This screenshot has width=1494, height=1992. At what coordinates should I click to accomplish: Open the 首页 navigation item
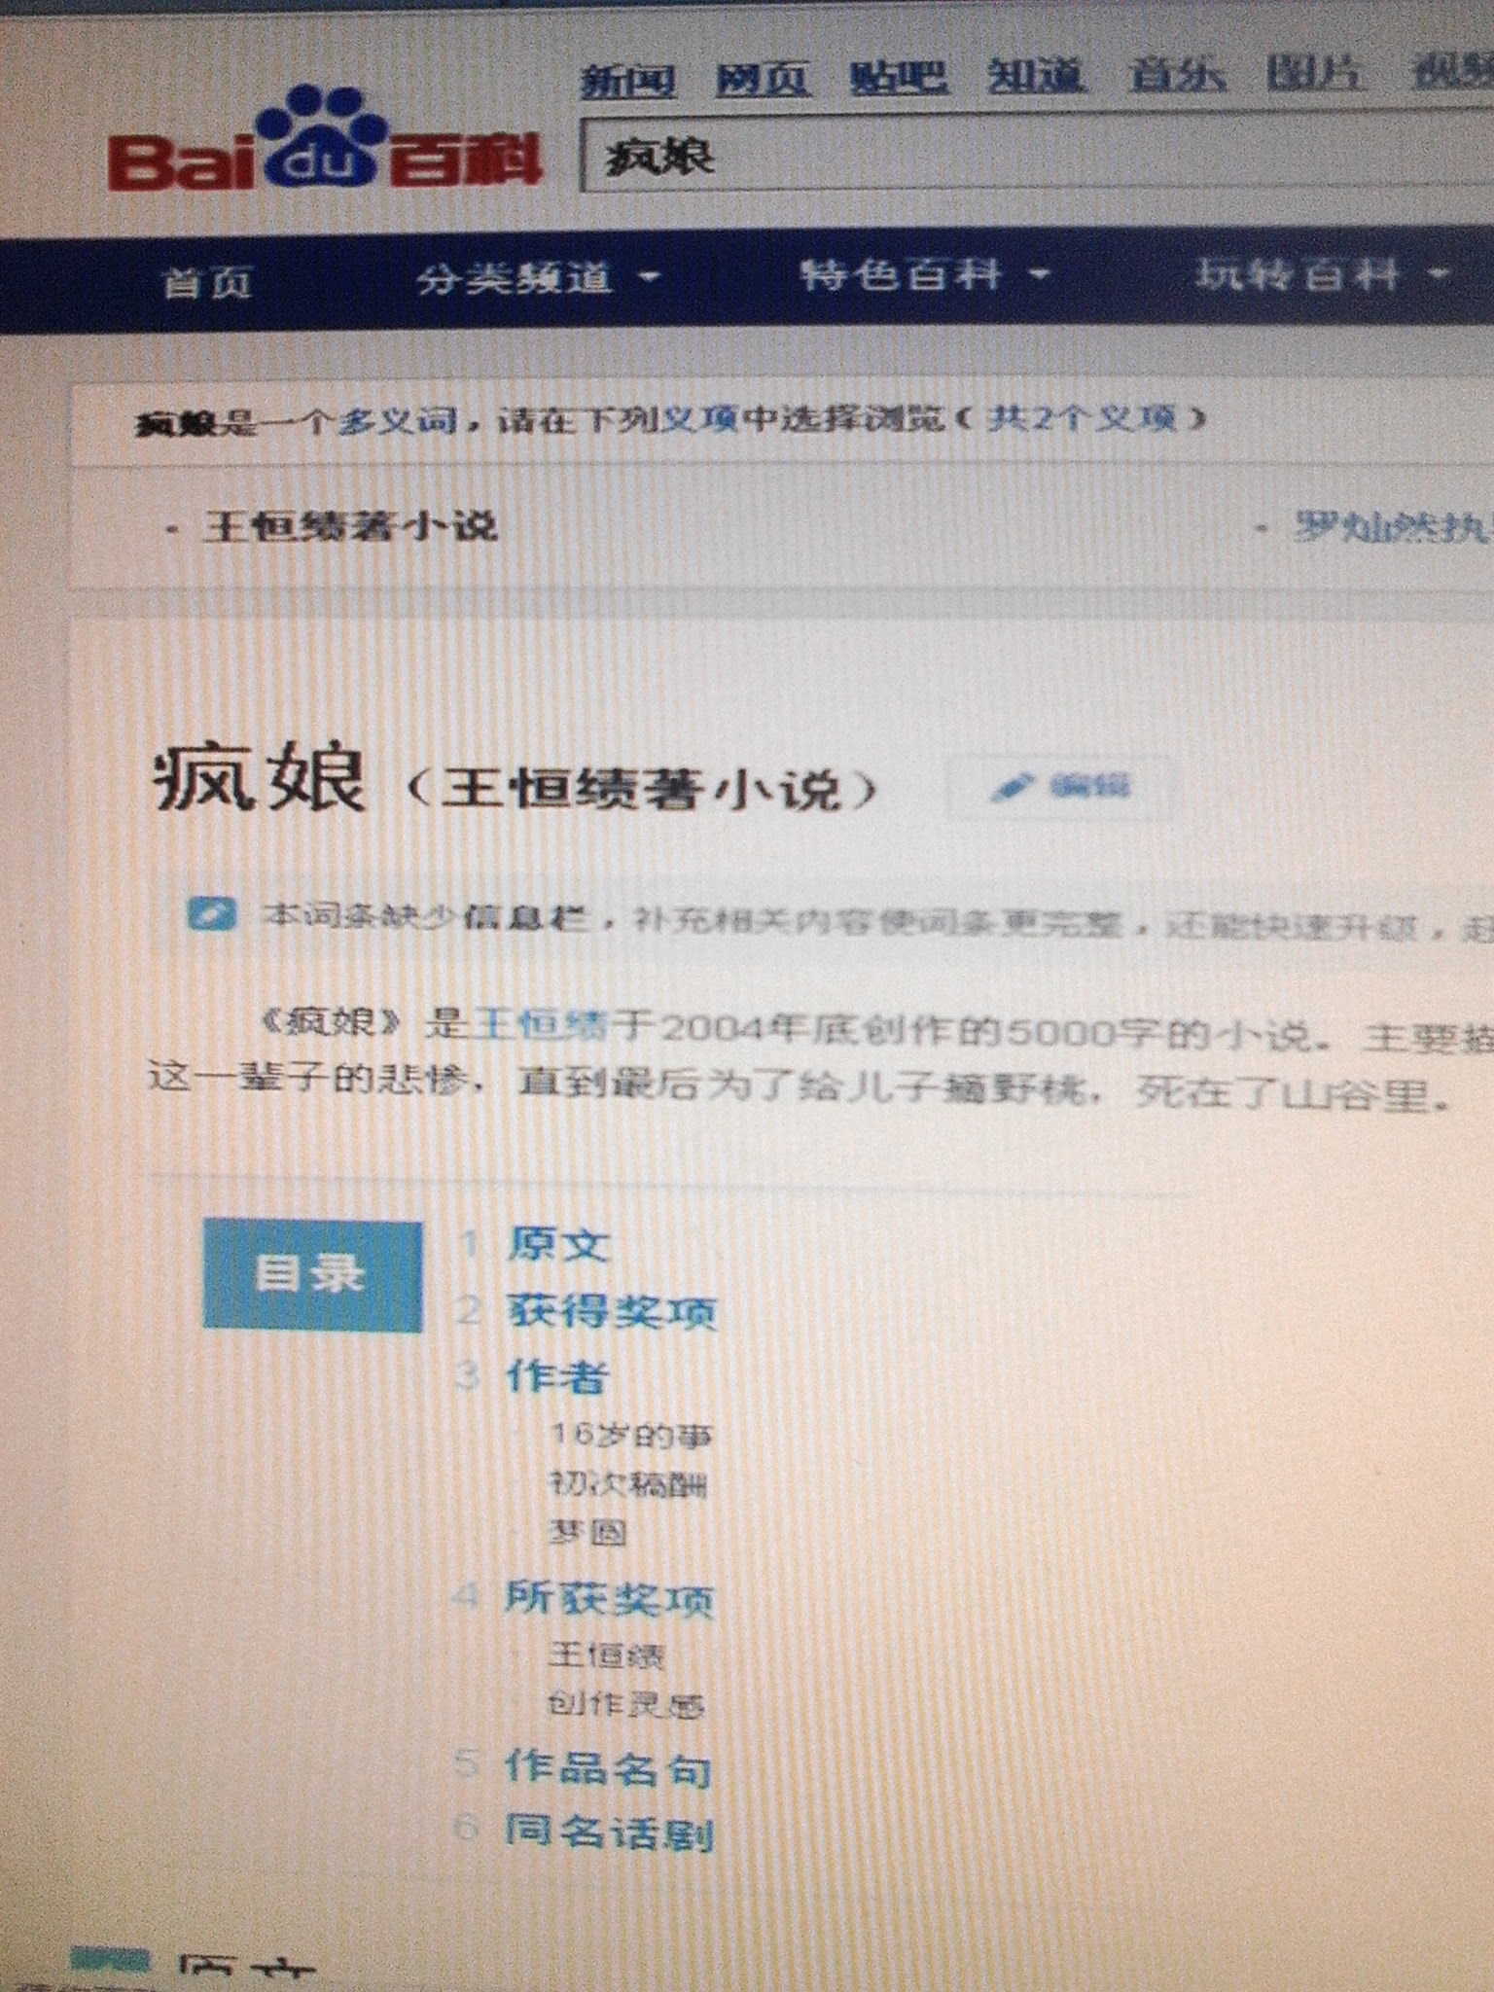point(207,283)
